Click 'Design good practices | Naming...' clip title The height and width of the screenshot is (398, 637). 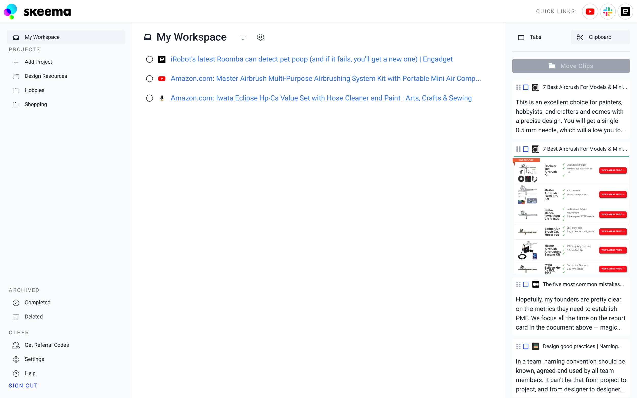582,346
